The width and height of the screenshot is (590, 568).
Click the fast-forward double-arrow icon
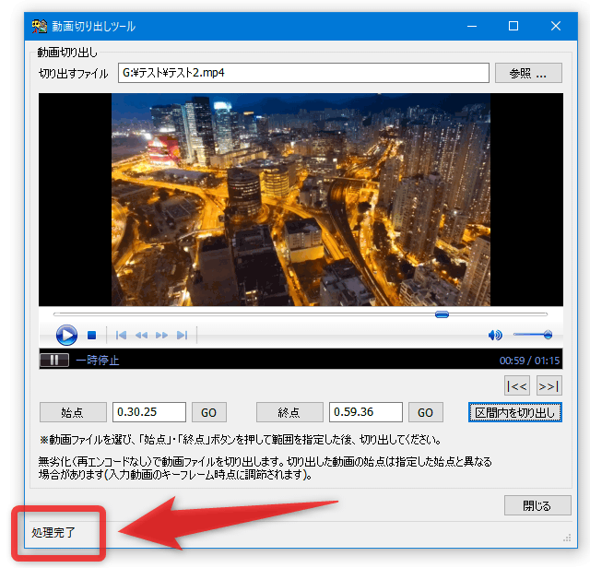tap(162, 335)
